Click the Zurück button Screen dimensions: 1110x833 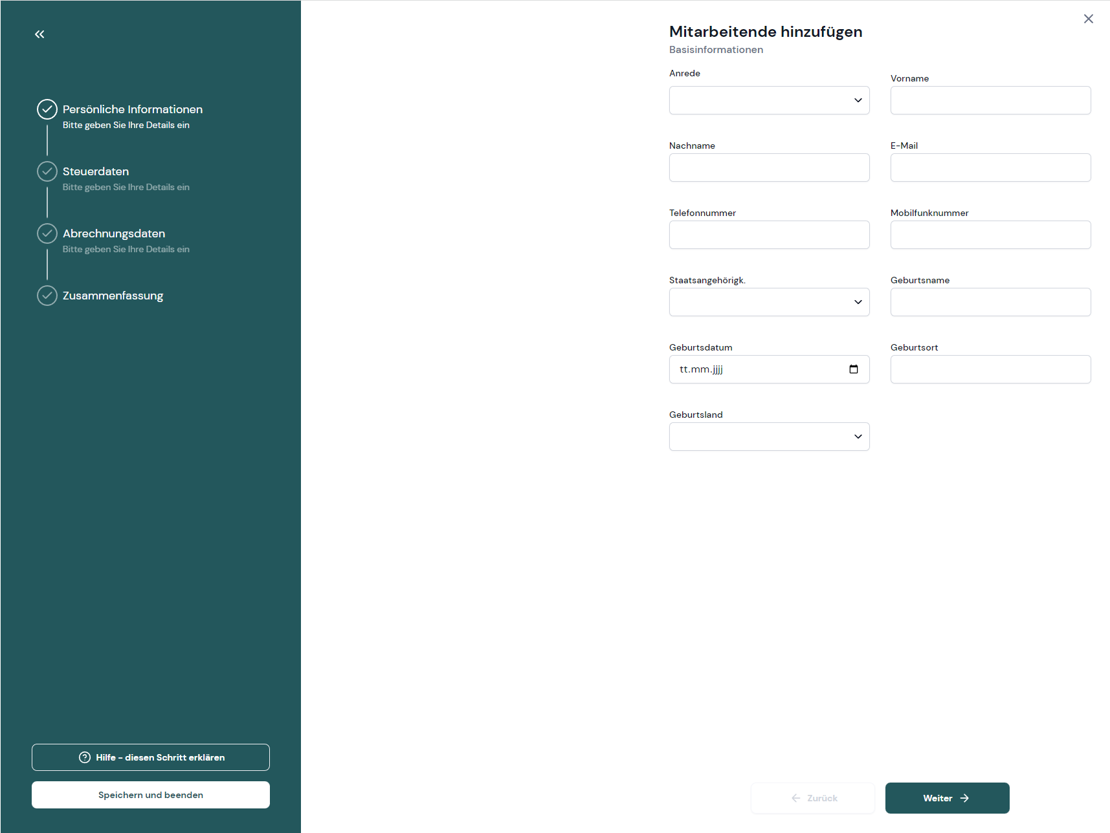coord(813,798)
